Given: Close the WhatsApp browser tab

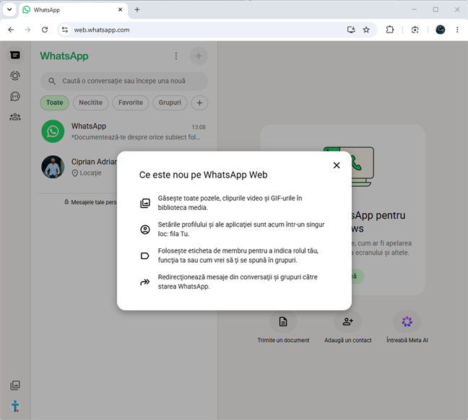Looking at the screenshot, I should pos(121,9).
